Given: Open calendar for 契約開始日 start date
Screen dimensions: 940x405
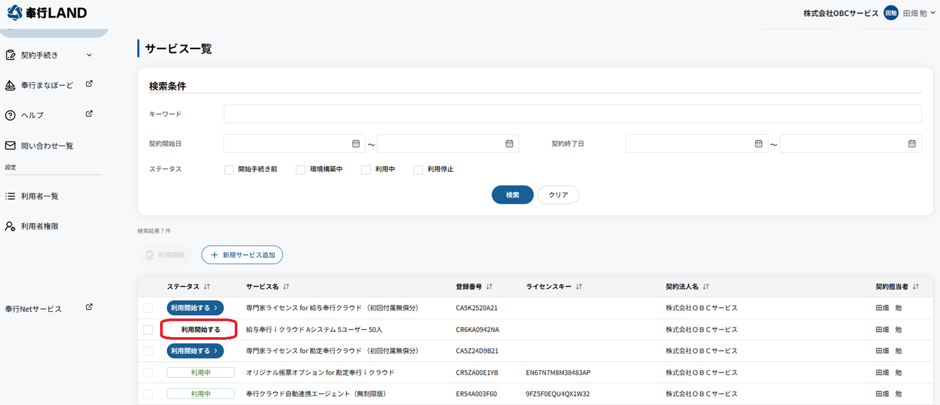Looking at the screenshot, I should 356,143.
